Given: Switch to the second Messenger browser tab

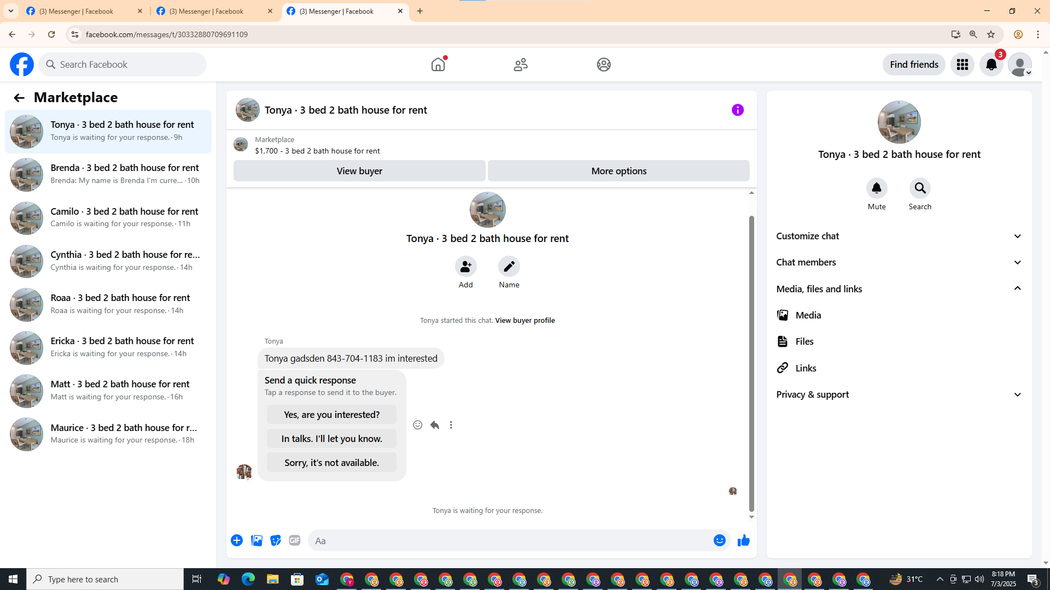Looking at the screenshot, I should [214, 11].
